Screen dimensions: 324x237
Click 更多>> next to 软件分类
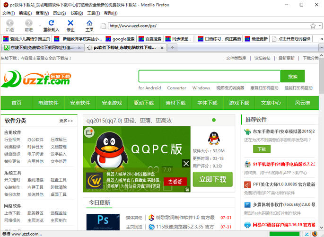(x=66, y=121)
